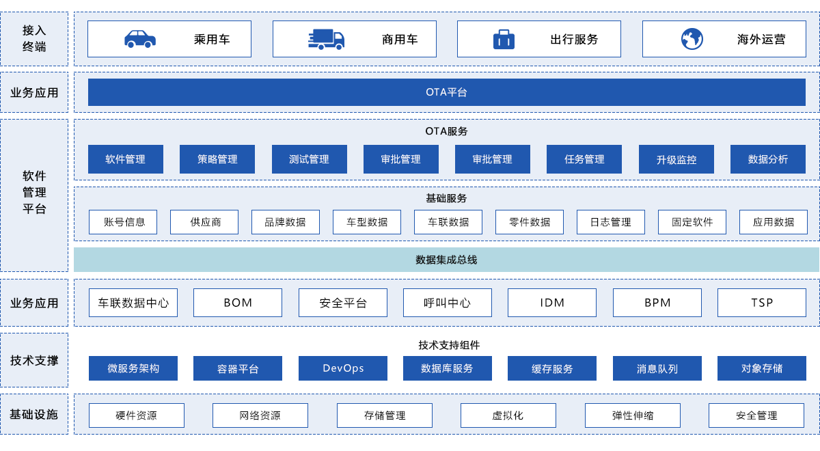Click the briefcase icon for 出行服务

point(504,39)
